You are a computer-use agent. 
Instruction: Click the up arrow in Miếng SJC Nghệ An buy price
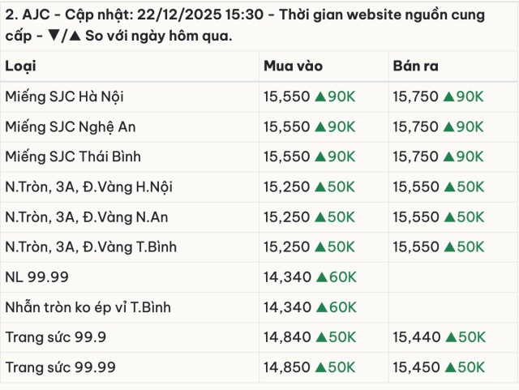pos(320,127)
